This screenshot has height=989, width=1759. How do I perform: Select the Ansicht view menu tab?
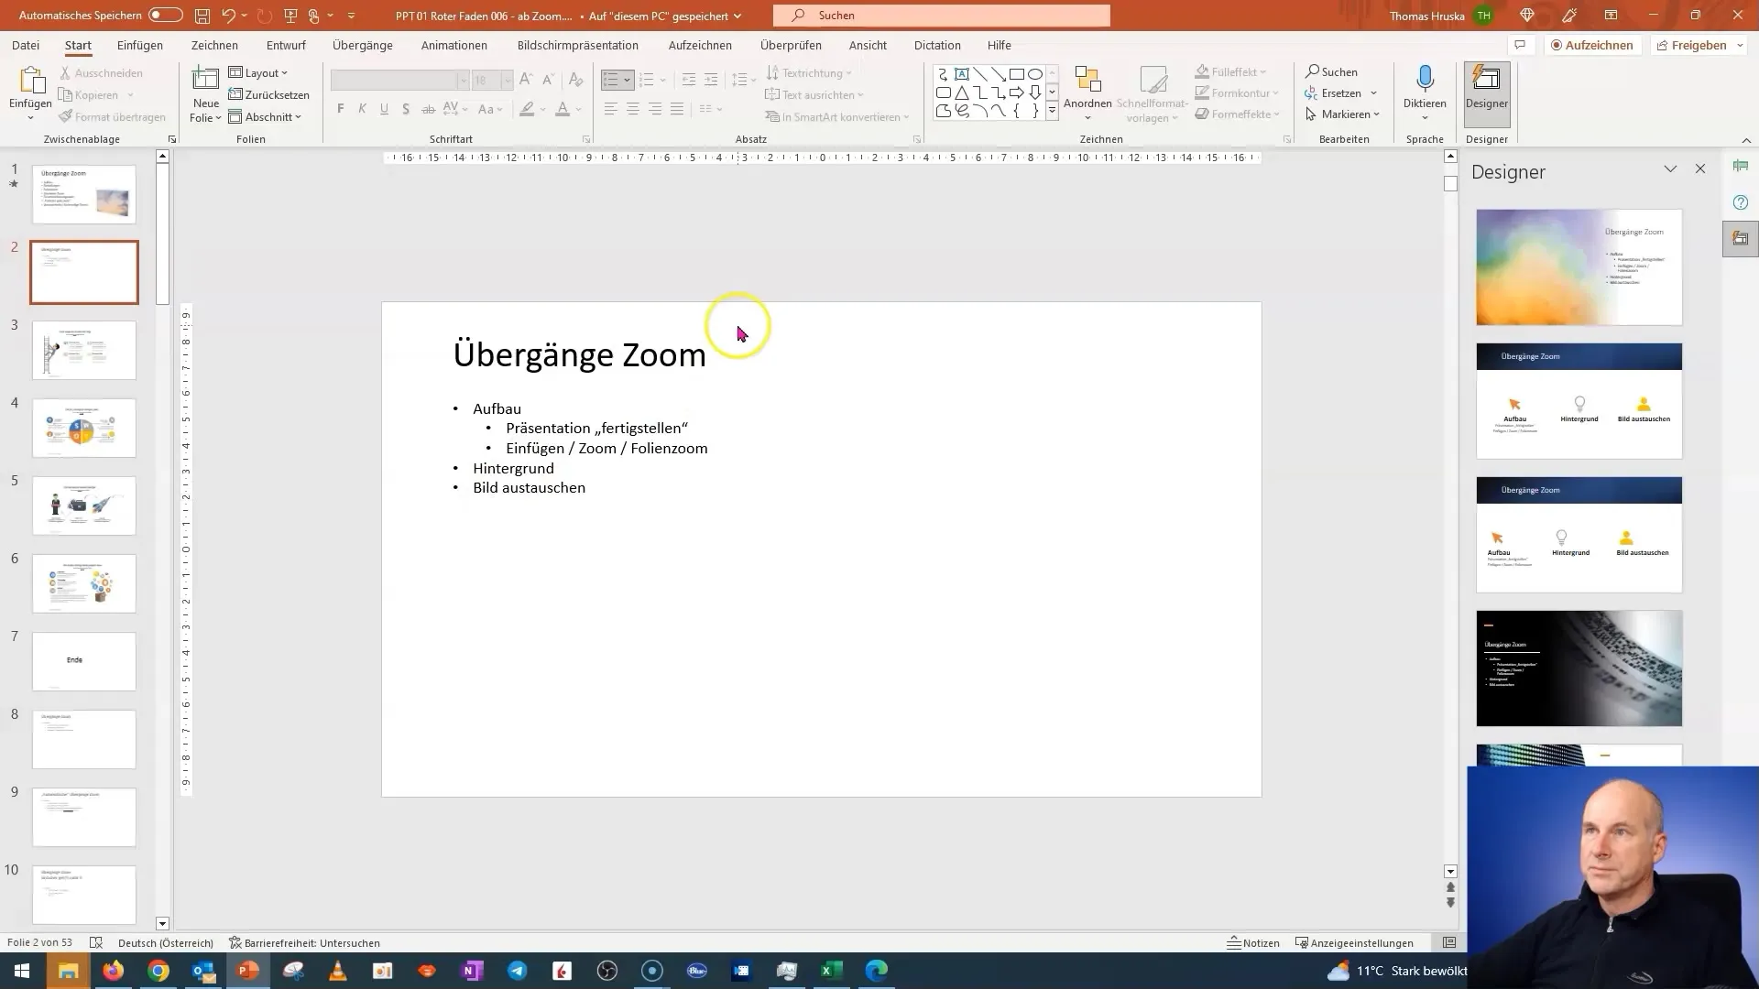coord(868,45)
